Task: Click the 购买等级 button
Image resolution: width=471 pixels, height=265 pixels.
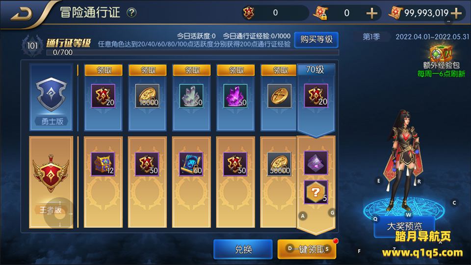Action: point(316,40)
